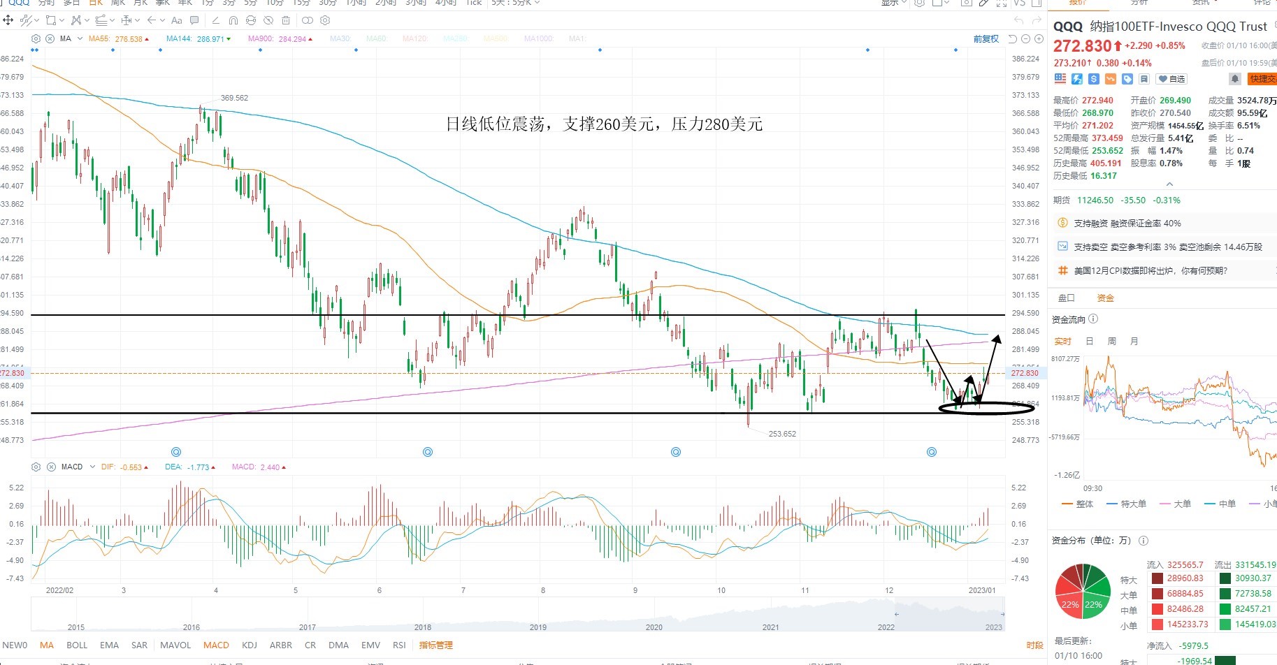Click the blue lightning Level 2 icon
This screenshot has width=1277, height=665.
pos(1077,79)
